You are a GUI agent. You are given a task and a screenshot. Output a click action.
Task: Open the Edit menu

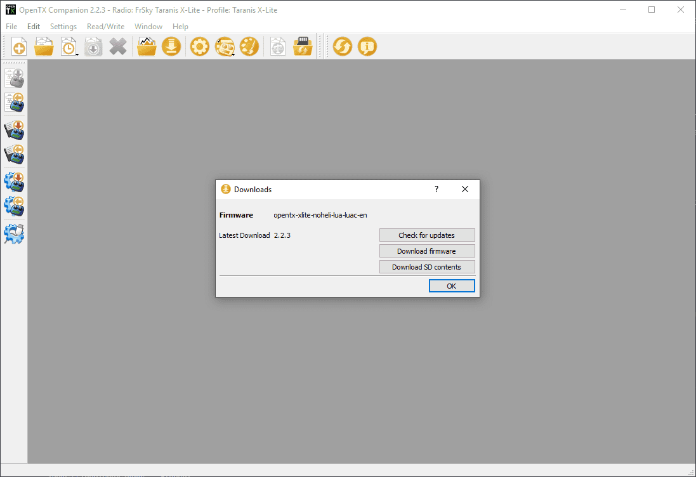point(33,27)
